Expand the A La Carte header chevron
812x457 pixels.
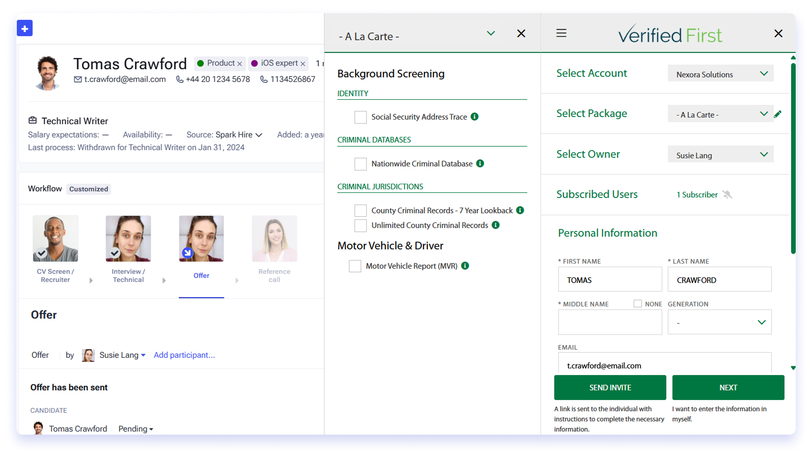[491, 34]
